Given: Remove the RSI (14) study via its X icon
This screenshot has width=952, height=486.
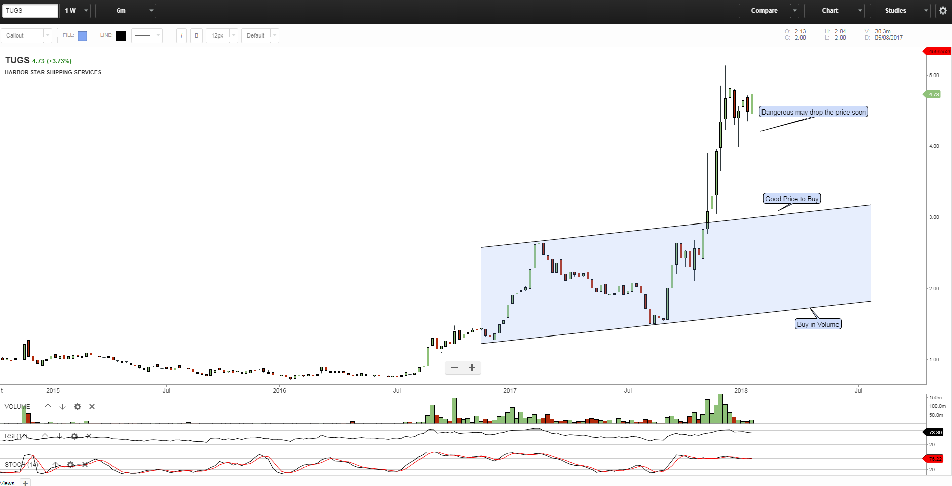Looking at the screenshot, I should pos(89,436).
